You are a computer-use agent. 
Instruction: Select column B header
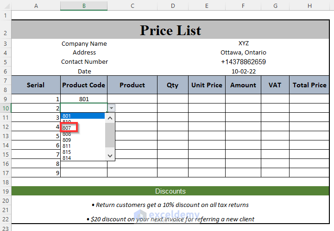(84, 6)
